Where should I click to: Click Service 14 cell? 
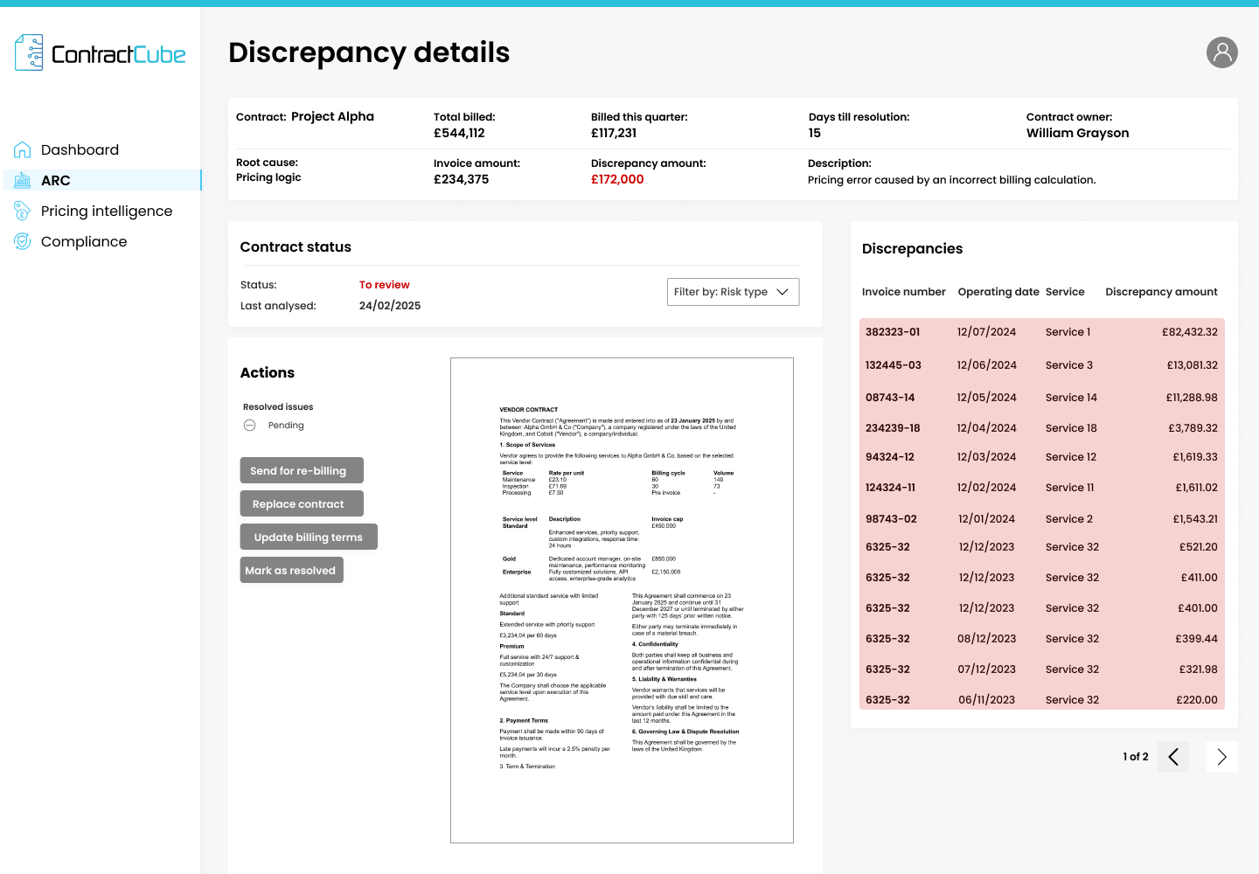1071,398
